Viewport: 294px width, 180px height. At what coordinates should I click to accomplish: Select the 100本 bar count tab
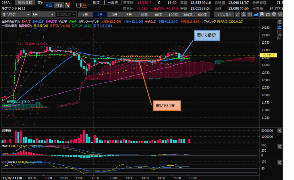pyautogui.click(x=173, y=14)
